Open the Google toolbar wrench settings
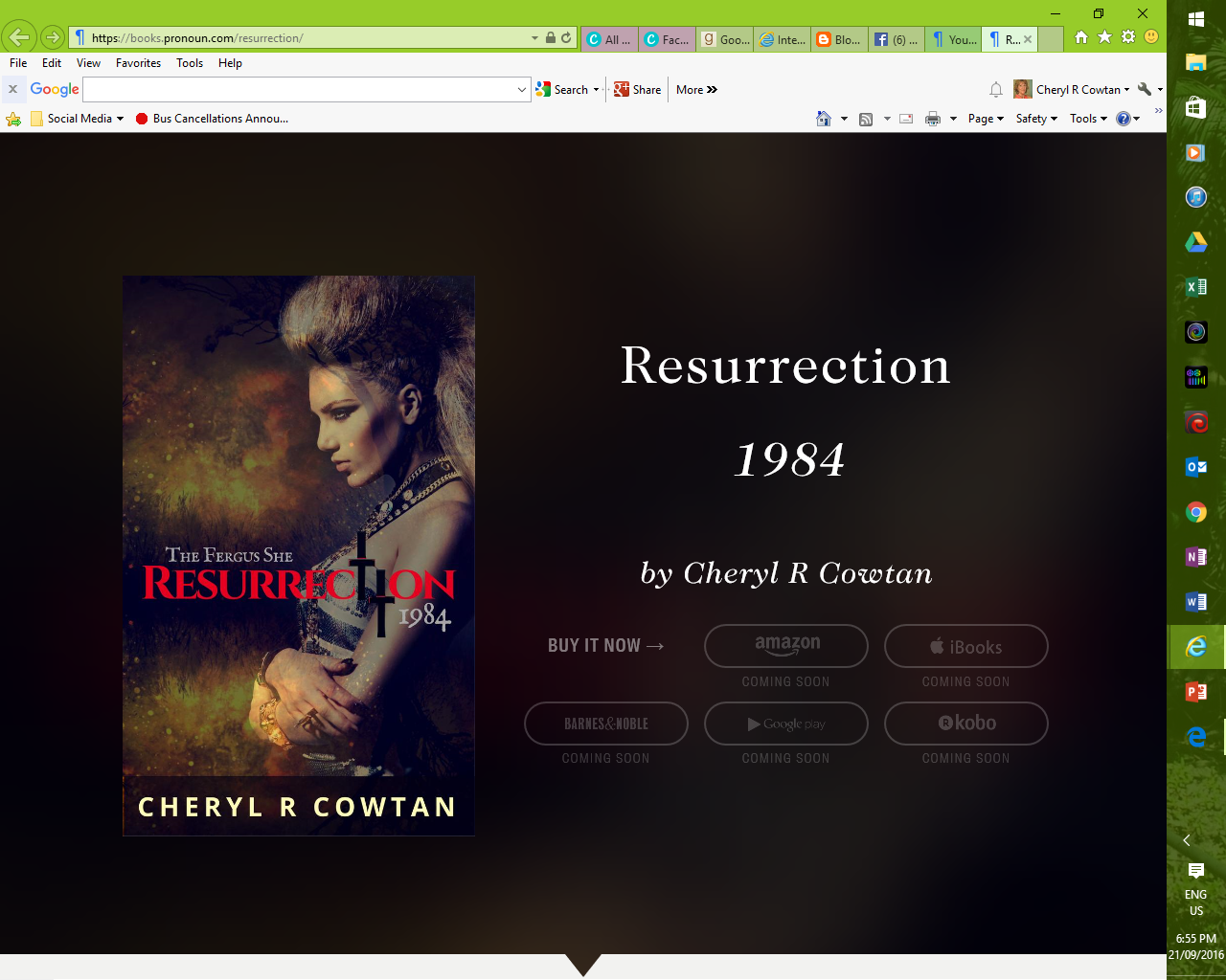Viewport: 1226px width, 980px height. pos(1144,89)
